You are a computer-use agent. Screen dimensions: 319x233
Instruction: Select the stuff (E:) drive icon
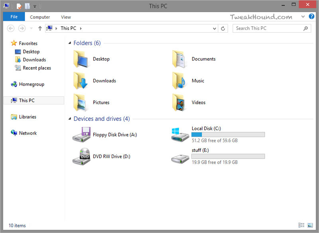click(x=180, y=157)
